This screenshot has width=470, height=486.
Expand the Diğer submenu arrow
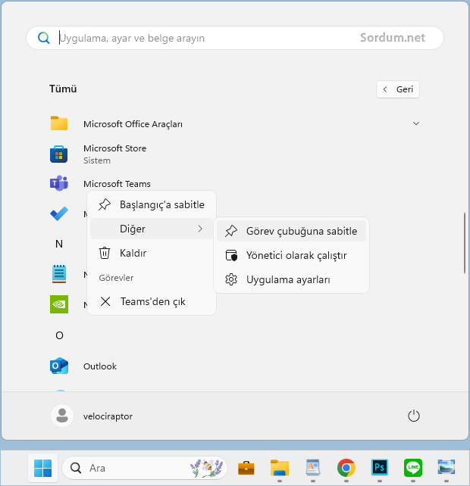(200, 229)
